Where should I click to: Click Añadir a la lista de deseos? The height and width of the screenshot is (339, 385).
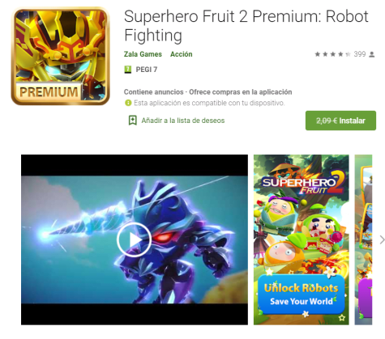(183, 121)
